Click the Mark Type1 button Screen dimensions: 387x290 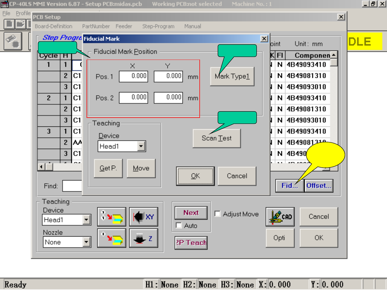coord(232,77)
